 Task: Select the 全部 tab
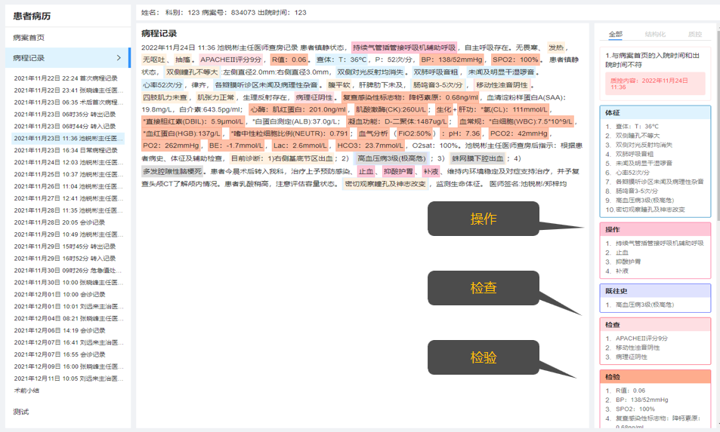pos(616,35)
